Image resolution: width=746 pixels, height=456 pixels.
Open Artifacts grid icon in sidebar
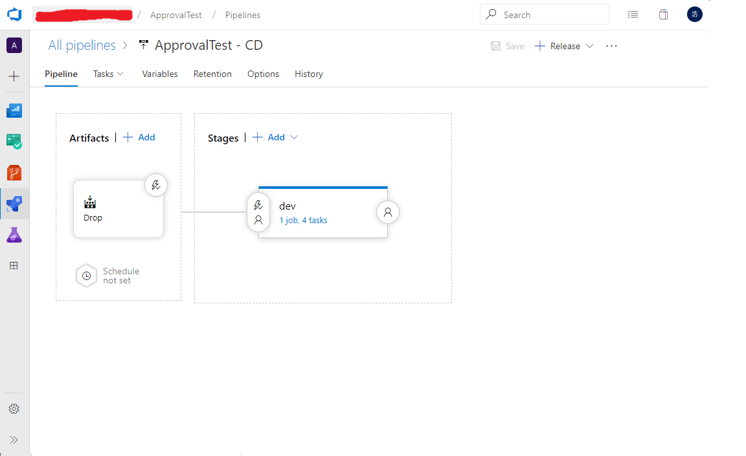14,266
